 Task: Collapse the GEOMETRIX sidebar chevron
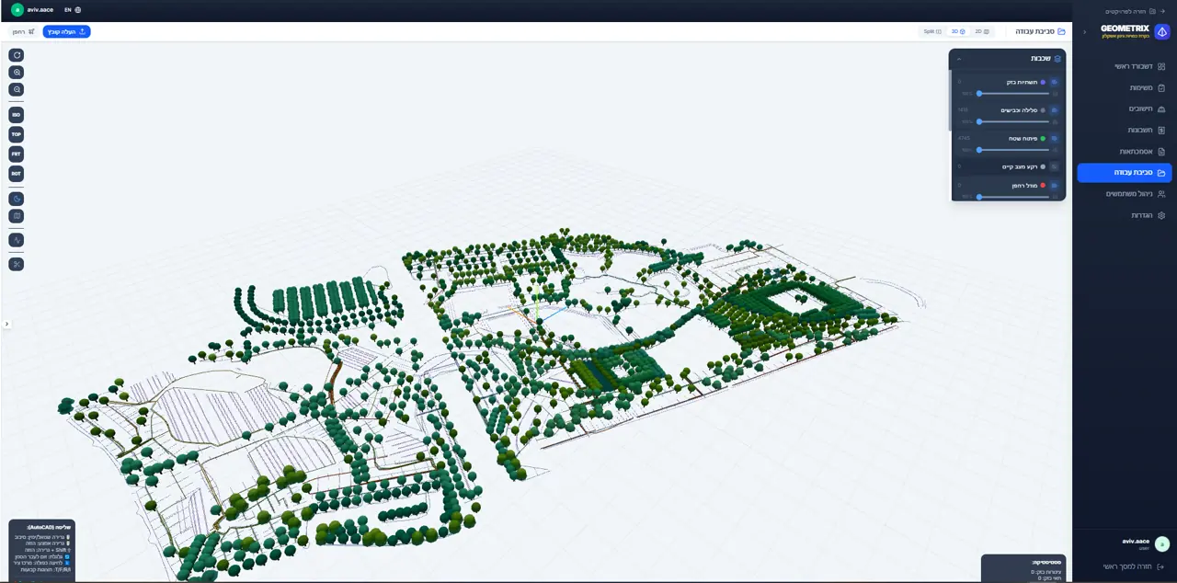1084,32
